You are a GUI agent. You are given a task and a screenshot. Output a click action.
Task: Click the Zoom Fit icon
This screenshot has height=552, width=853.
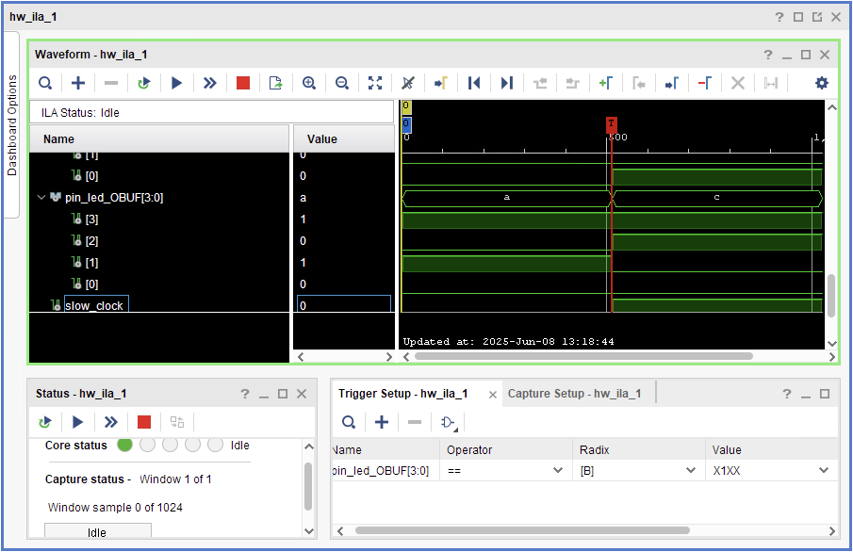click(375, 83)
